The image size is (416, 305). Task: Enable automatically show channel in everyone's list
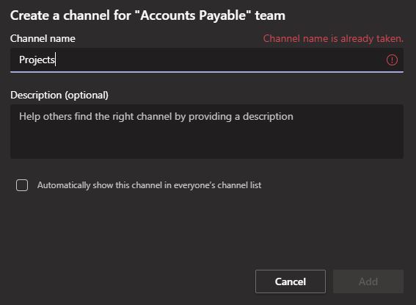pyautogui.click(x=22, y=185)
